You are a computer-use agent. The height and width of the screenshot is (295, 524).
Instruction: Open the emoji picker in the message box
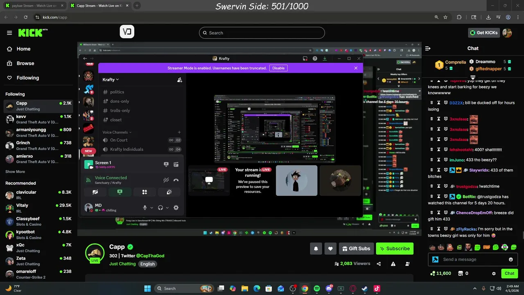(x=511, y=259)
